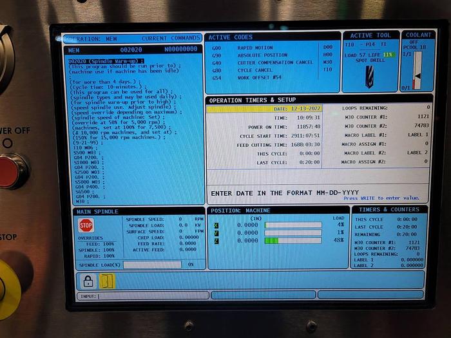The width and height of the screenshot is (451, 338).
Task: Click the 'Press WRITE to enter value' hint
Action: tap(381, 198)
